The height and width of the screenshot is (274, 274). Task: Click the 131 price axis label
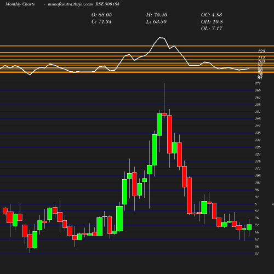258,140
